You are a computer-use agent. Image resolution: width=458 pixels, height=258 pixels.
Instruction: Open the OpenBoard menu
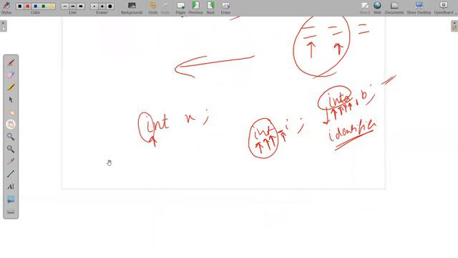tap(444, 8)
